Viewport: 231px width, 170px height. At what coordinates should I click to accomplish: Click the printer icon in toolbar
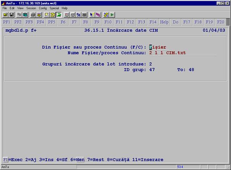point(33,14)
